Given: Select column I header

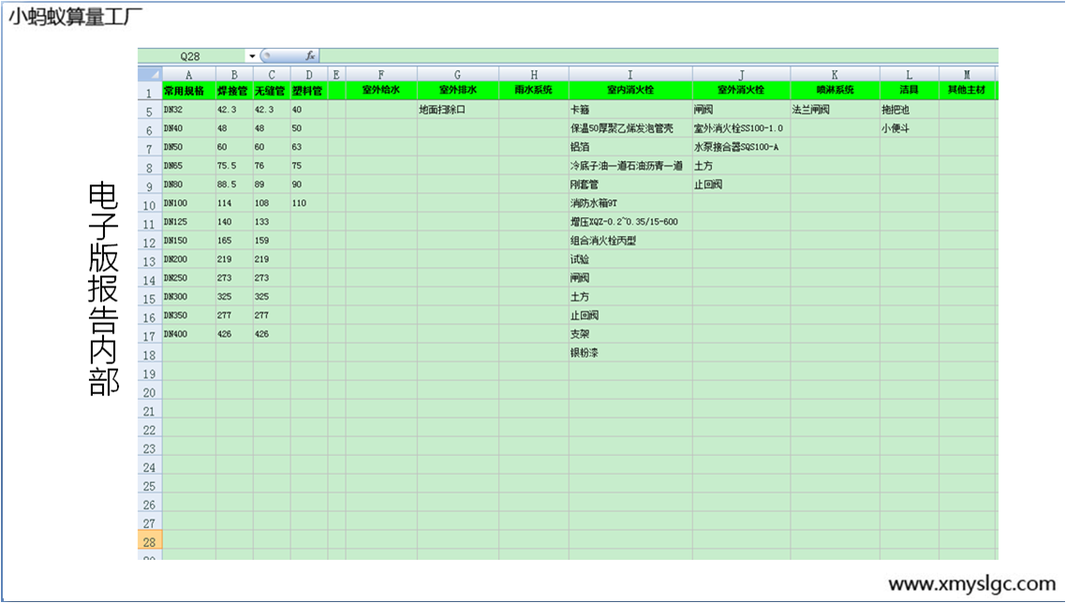Looking at the screenshot, I should (629, 74).
